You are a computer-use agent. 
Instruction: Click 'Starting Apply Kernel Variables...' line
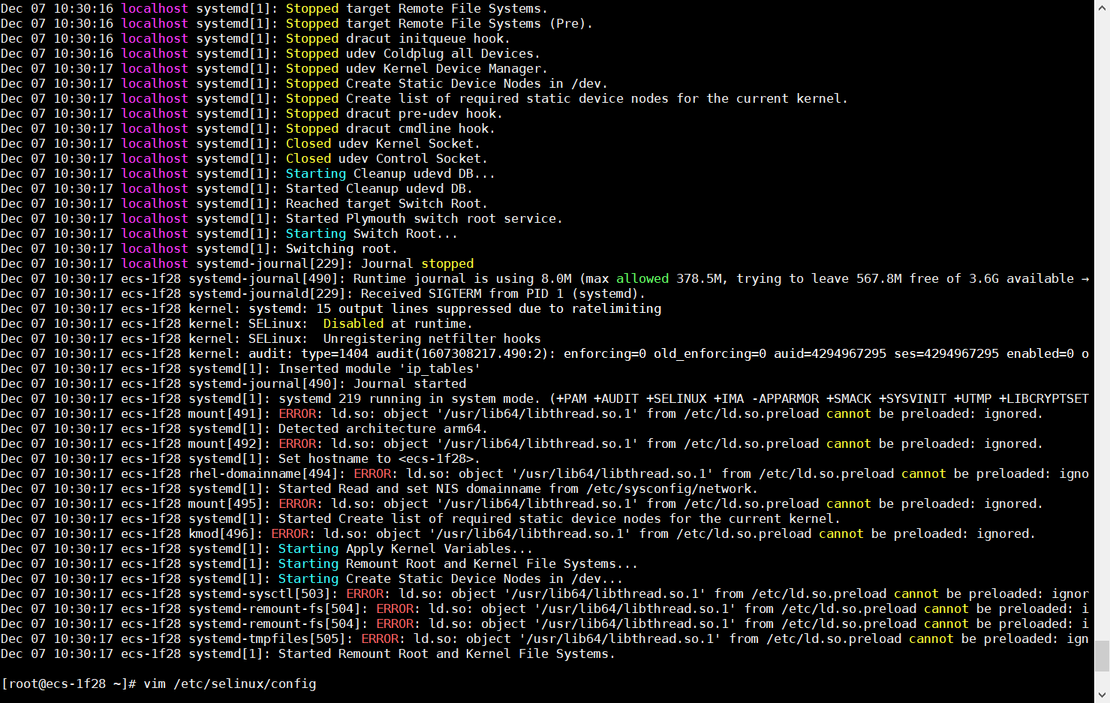point(266,548)
